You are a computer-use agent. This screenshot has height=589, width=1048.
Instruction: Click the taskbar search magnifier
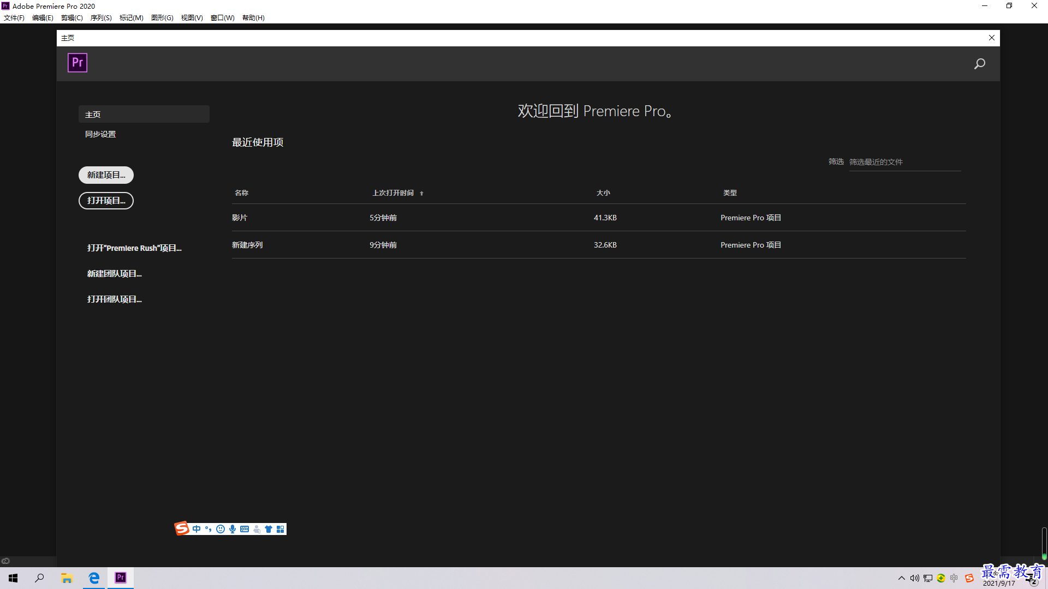[39, 578]
